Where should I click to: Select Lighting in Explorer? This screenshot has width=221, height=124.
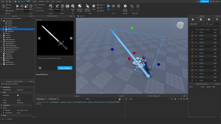[x=8, y=37]
